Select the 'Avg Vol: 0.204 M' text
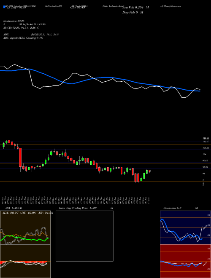The width and height of the screenshot is (211, 278). tap(135, 8)
